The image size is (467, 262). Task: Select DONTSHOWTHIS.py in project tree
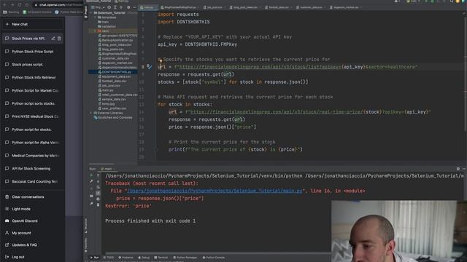tap(113, 72)
